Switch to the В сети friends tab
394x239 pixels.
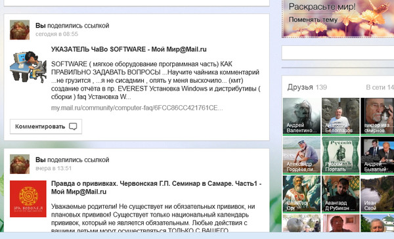[x=380, y=87]
